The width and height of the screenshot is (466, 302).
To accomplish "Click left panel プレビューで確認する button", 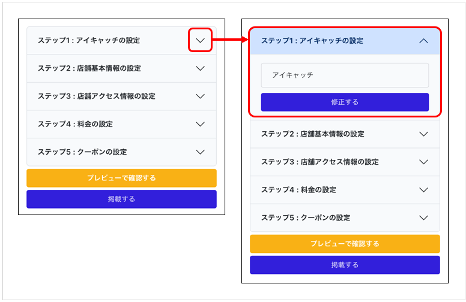I will tap(121, 178).
